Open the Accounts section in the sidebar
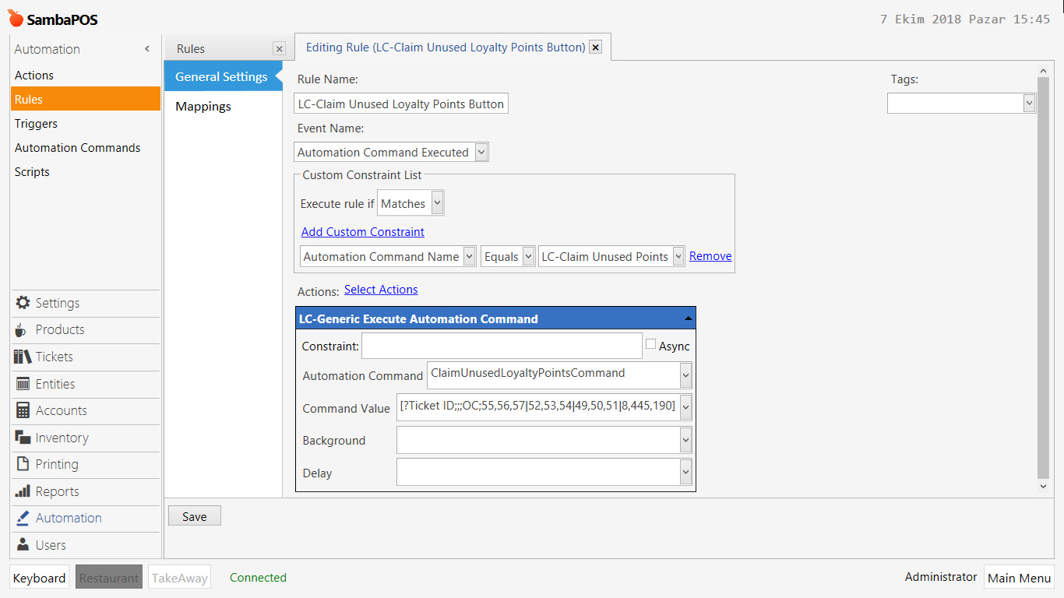 [x=85, y=410]
